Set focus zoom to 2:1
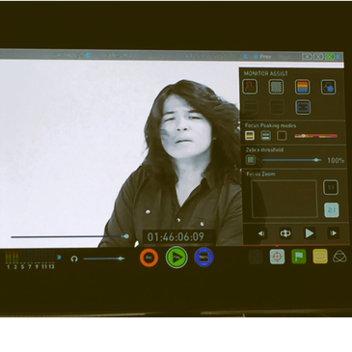The height and width of the screenshot is (352, 352). 332,210
